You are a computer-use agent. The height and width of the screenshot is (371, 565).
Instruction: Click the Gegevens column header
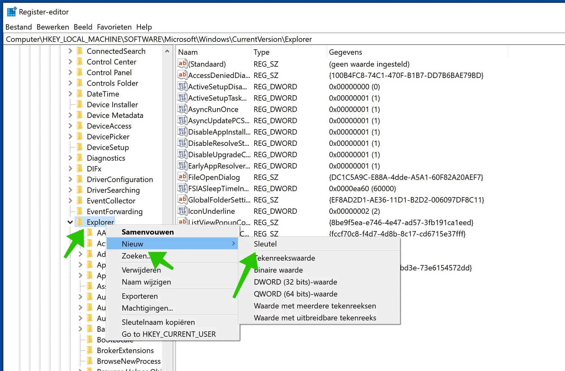click(x=417, y=52)
